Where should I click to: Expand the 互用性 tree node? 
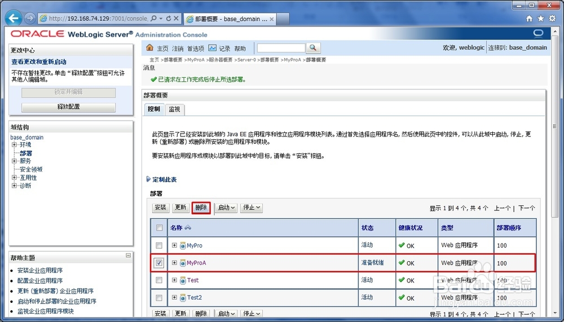point(15,178)
